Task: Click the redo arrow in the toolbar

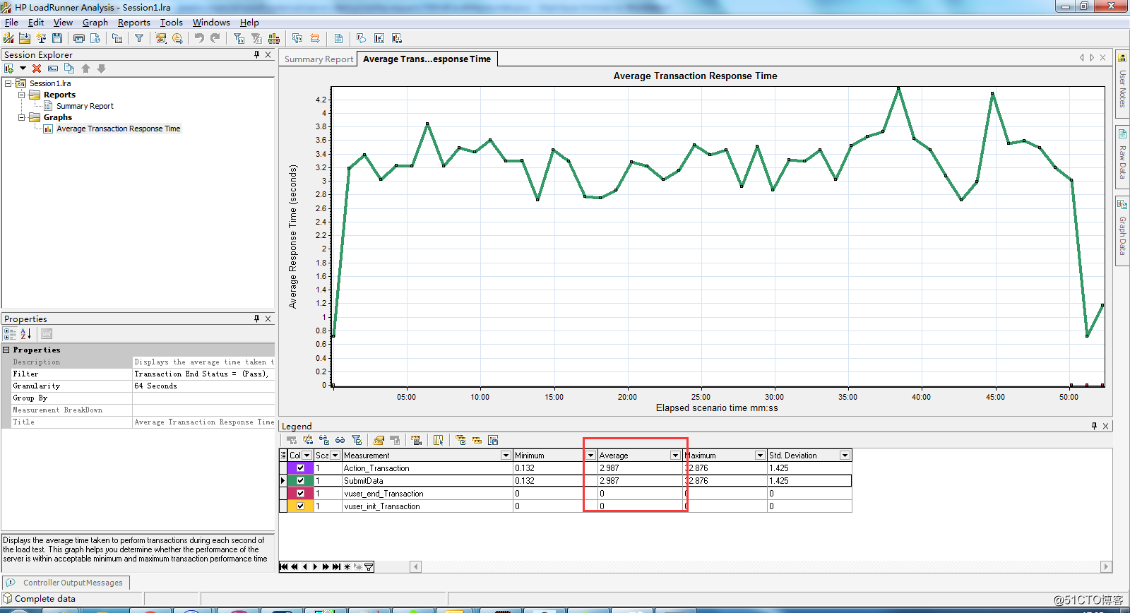Action: coord(215,38)
